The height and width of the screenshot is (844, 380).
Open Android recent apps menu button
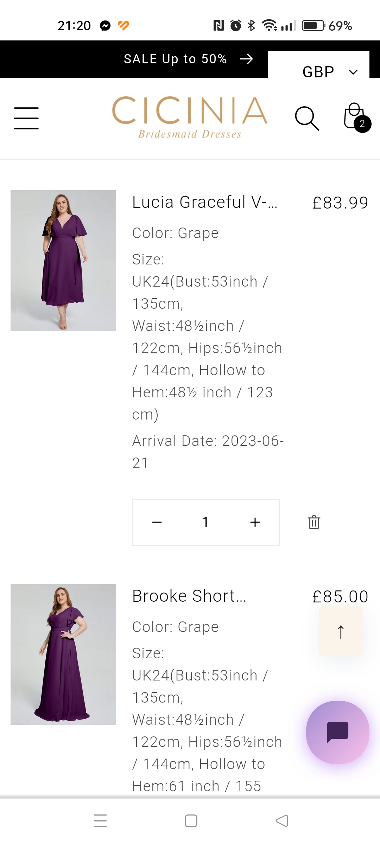pos(100,821)
